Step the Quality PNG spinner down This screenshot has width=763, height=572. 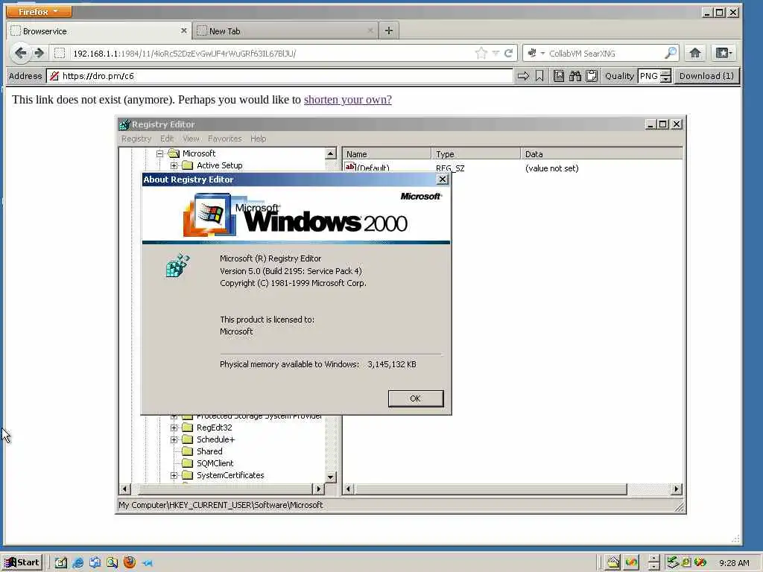tap(665, 79)
